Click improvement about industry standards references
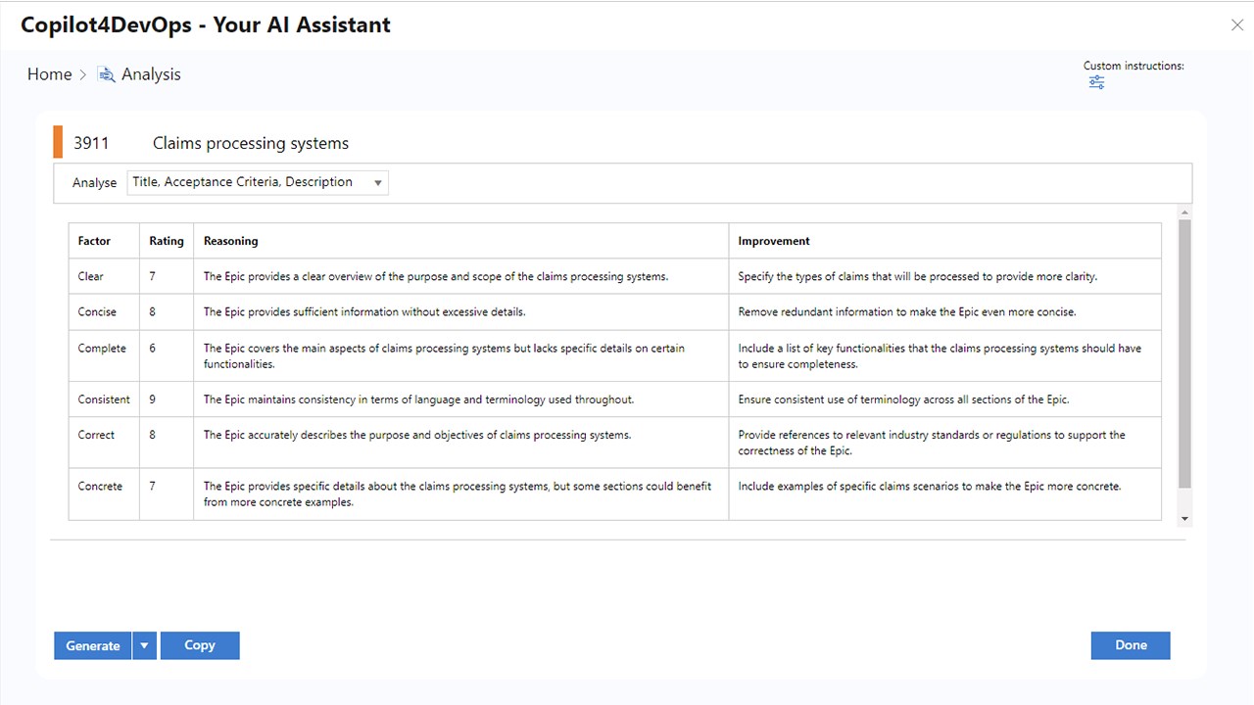Screen dimensions: 1254x705 click(x=932, y=443)
